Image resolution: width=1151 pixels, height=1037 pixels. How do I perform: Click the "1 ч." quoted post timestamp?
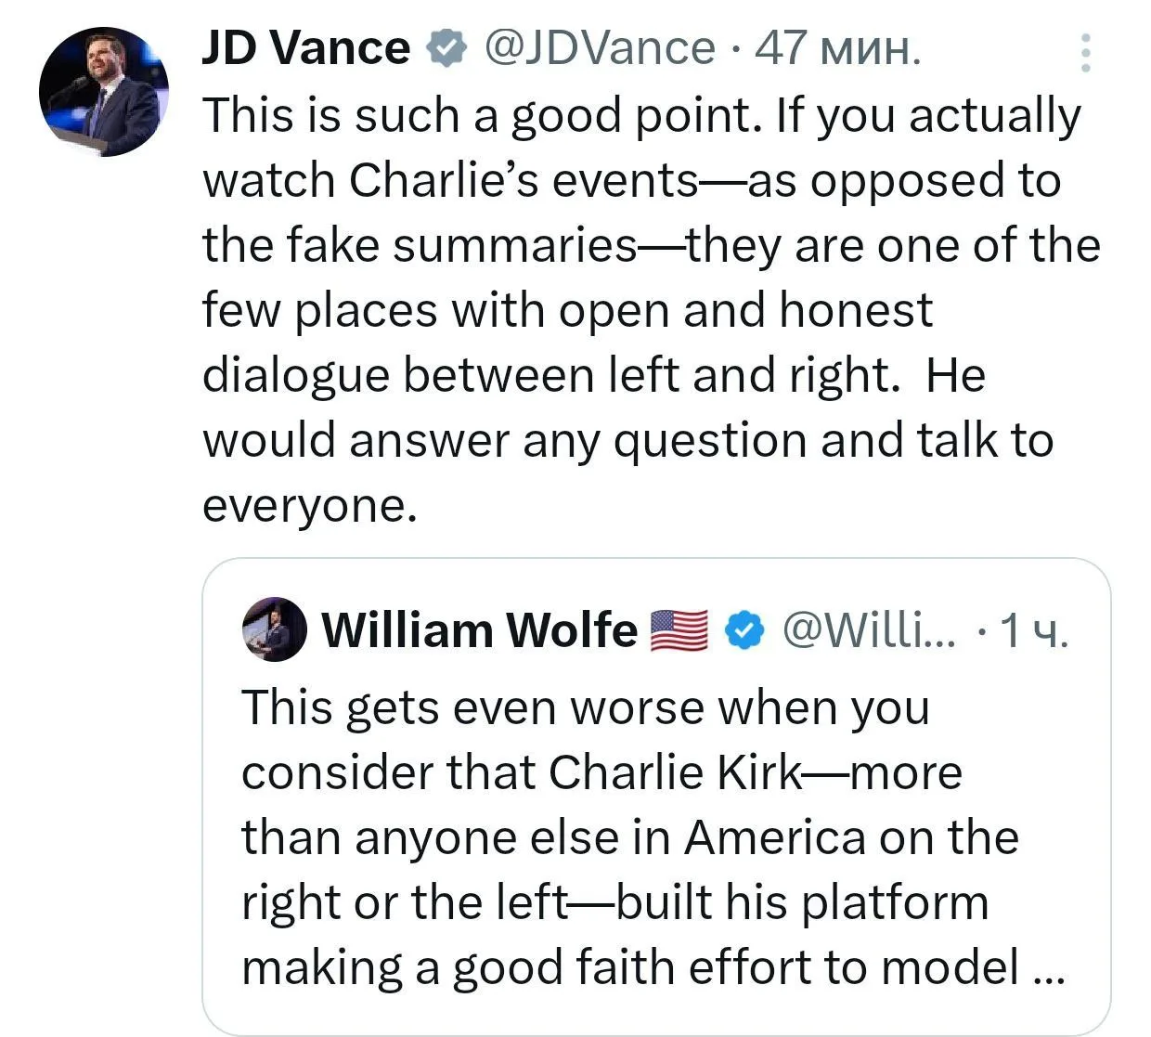(x=1033, y=631)
